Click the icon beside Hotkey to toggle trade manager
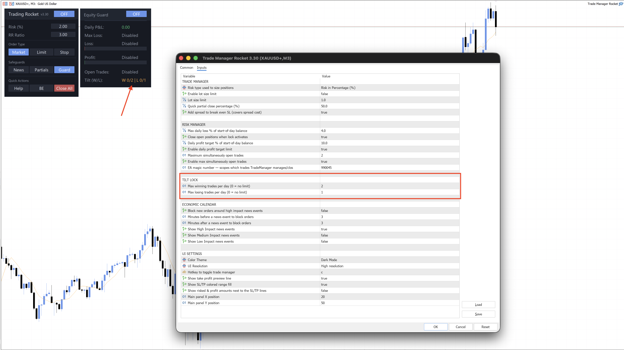The width and height of the screenshot is (624, 350). click(184, 272)
